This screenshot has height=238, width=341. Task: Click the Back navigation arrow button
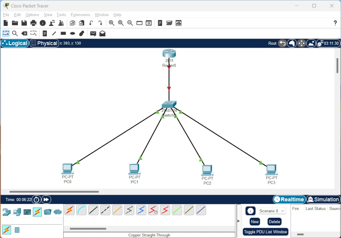(282, 43)
